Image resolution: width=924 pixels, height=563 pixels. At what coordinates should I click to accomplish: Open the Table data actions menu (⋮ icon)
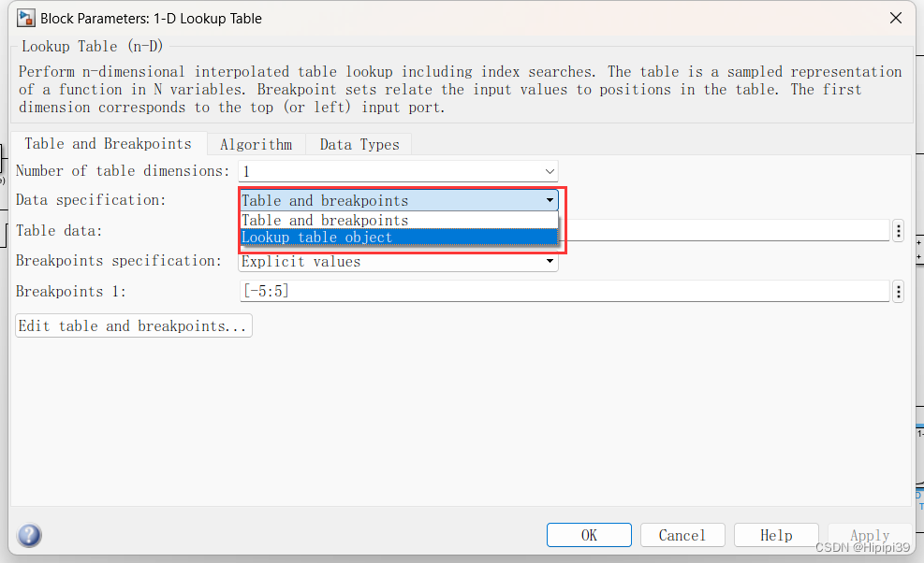[x=898, y=230]
